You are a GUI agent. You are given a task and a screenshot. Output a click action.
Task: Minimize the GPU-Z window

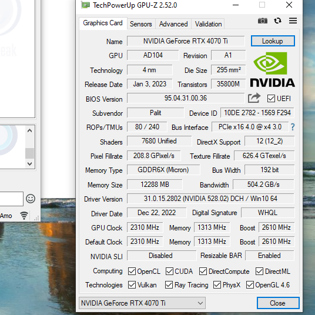[236, 5]
